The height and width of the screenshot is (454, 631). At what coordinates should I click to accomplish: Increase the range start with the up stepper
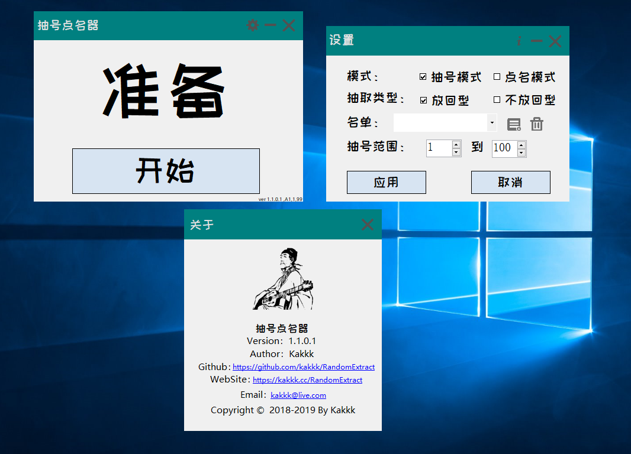[455, 144]
